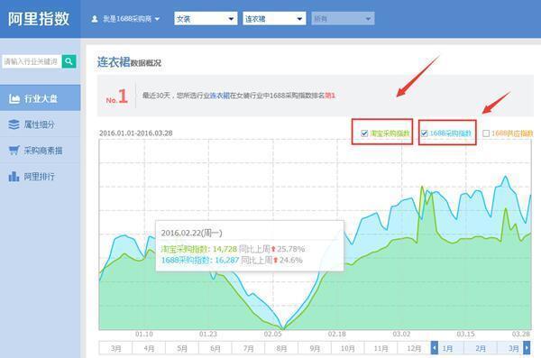Select 8月 on month timeline

point(281,348)
